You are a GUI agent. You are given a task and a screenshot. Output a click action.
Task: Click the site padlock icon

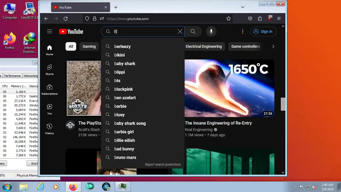(94, 19)
